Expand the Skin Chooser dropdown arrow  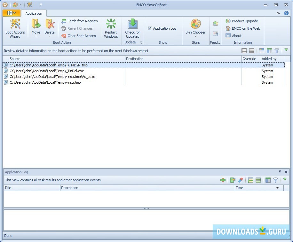195,36
